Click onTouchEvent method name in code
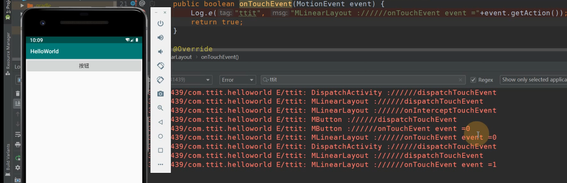Image resolution: width=567 pixels, height=183 pixels. (266, 4)
